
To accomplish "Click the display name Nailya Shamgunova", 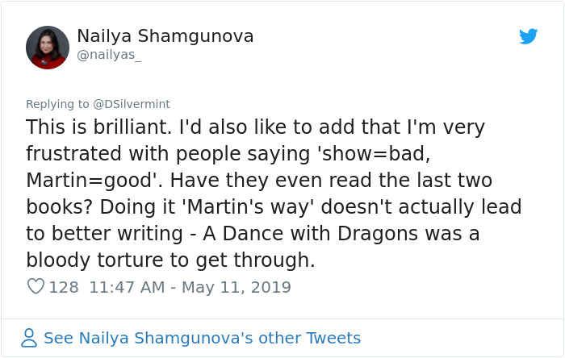I will pos(165,36).
